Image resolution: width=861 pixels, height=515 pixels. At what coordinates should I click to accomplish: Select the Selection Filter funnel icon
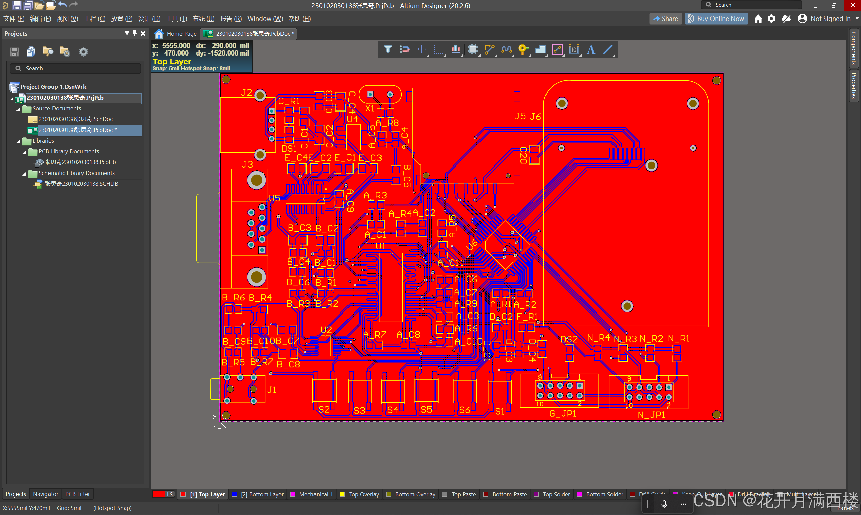[x=388, y=49]
